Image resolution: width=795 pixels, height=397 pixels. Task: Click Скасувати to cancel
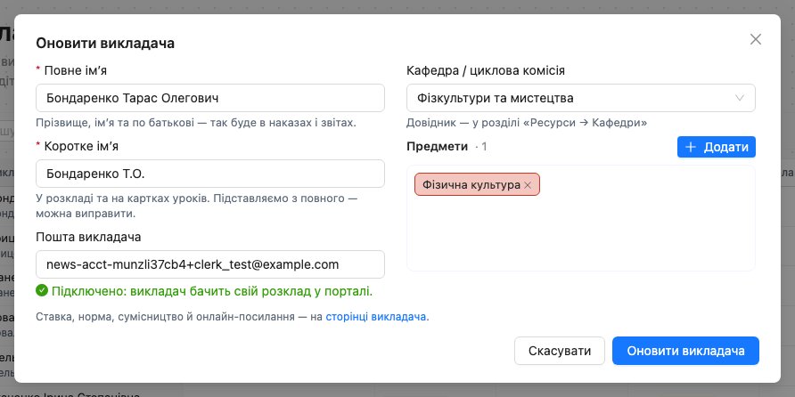(x=559, y=351)
